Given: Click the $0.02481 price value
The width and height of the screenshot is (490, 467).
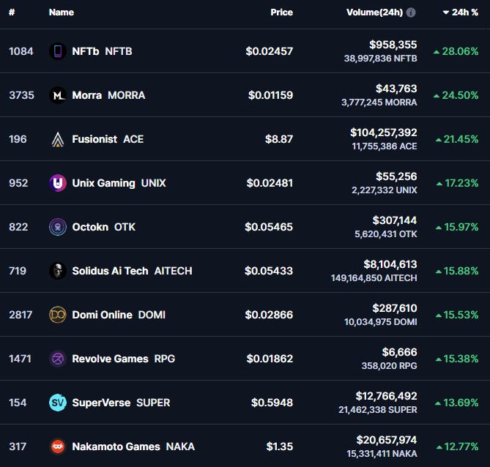Looking at the screenshot, I should click(x=270, y=183).
